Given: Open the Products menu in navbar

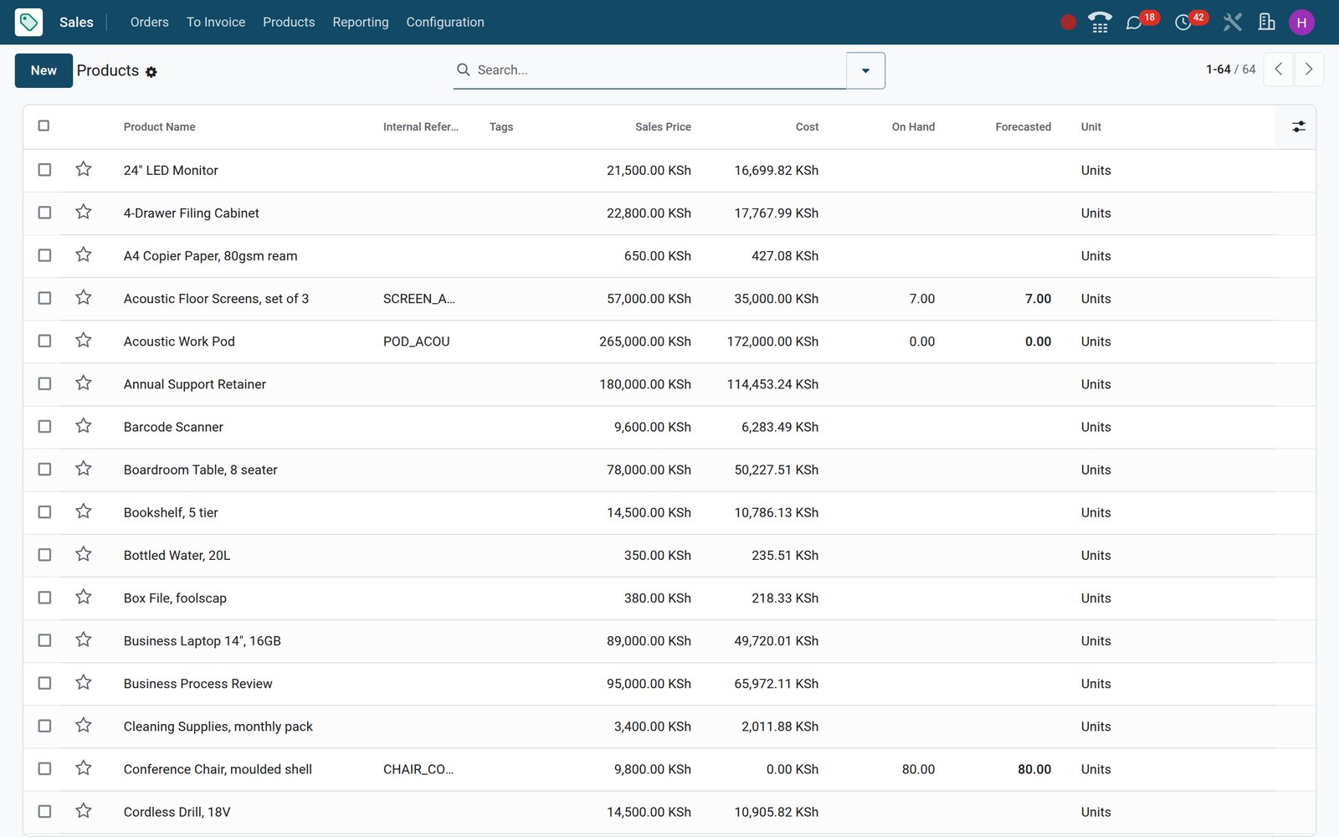Looking at the screenshot, I should (x=289, y=22).
